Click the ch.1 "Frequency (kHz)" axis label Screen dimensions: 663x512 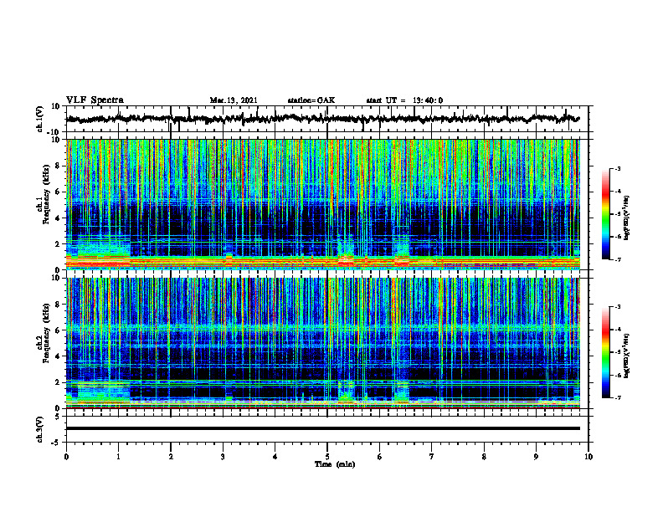pos(47,196)
